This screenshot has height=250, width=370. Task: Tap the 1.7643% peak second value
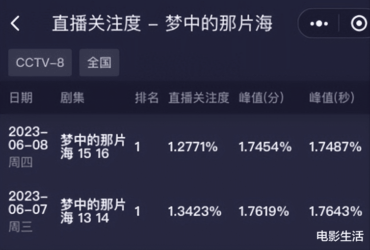click(336, 211)
